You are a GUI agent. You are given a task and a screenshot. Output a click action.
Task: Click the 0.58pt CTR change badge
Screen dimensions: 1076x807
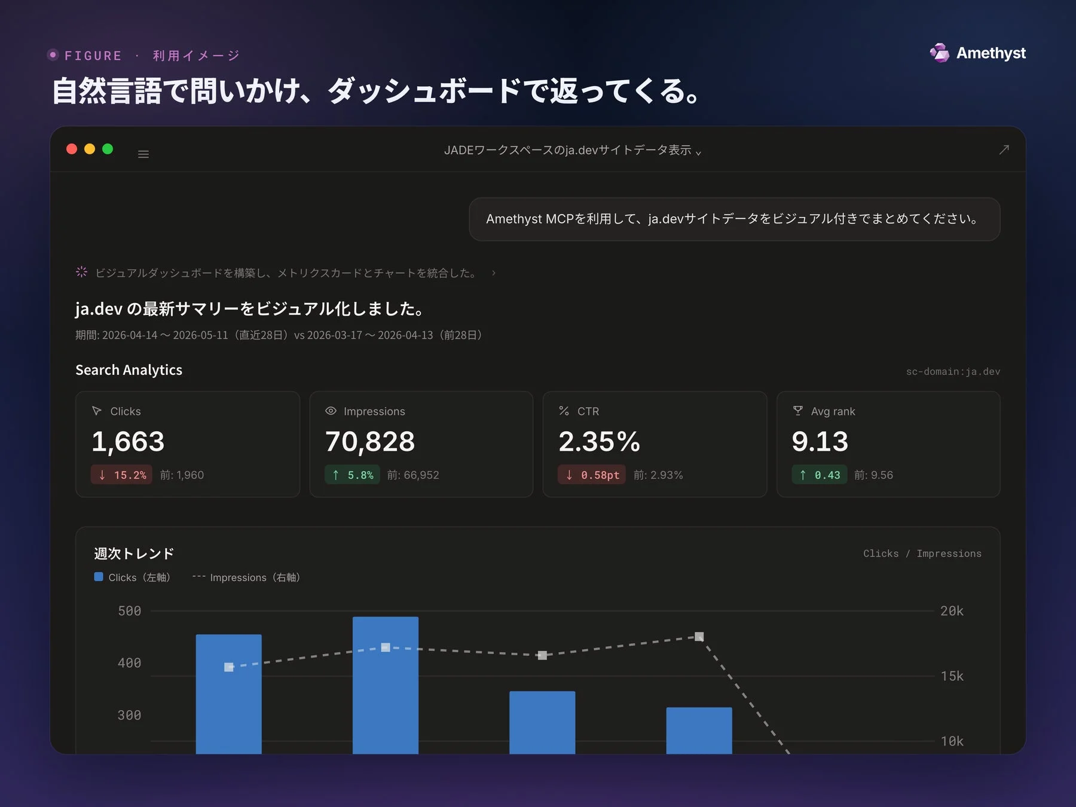(x=592, y=475)
